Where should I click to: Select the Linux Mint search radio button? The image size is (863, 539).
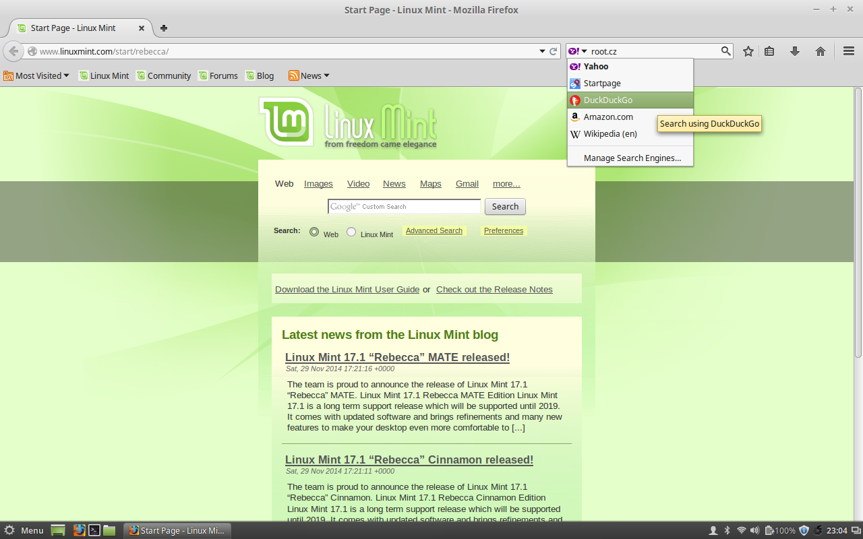[x=351, y=231]
